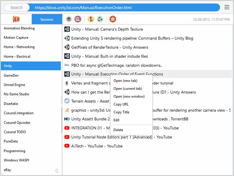234x176 pixels.
Task: Click favicon of Command Buffers Unity Blog entry
Action: click(x=67, y=38)
